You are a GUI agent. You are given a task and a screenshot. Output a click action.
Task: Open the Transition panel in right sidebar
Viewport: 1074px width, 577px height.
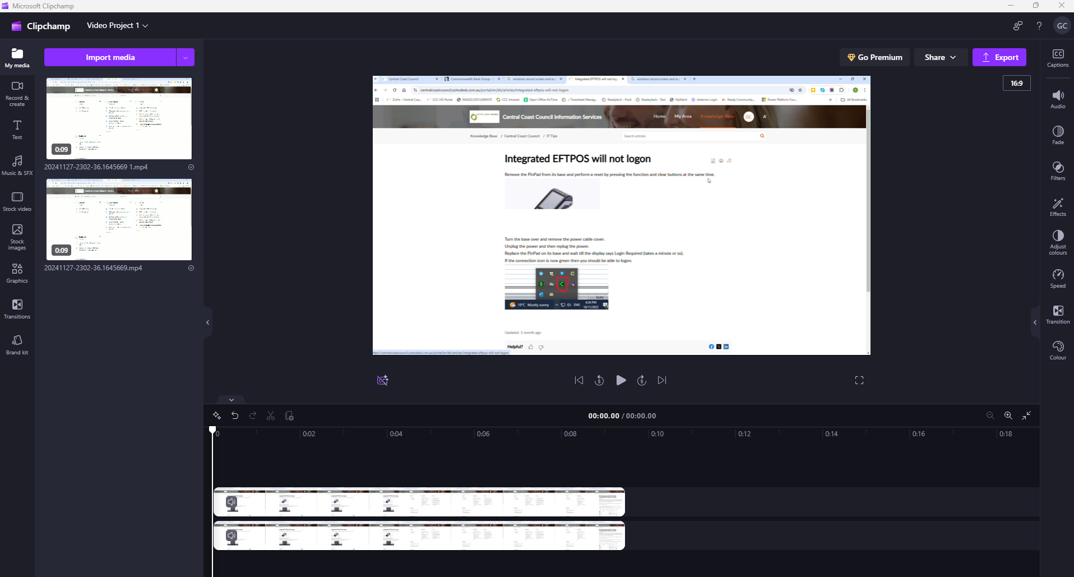coord(1058,315)
